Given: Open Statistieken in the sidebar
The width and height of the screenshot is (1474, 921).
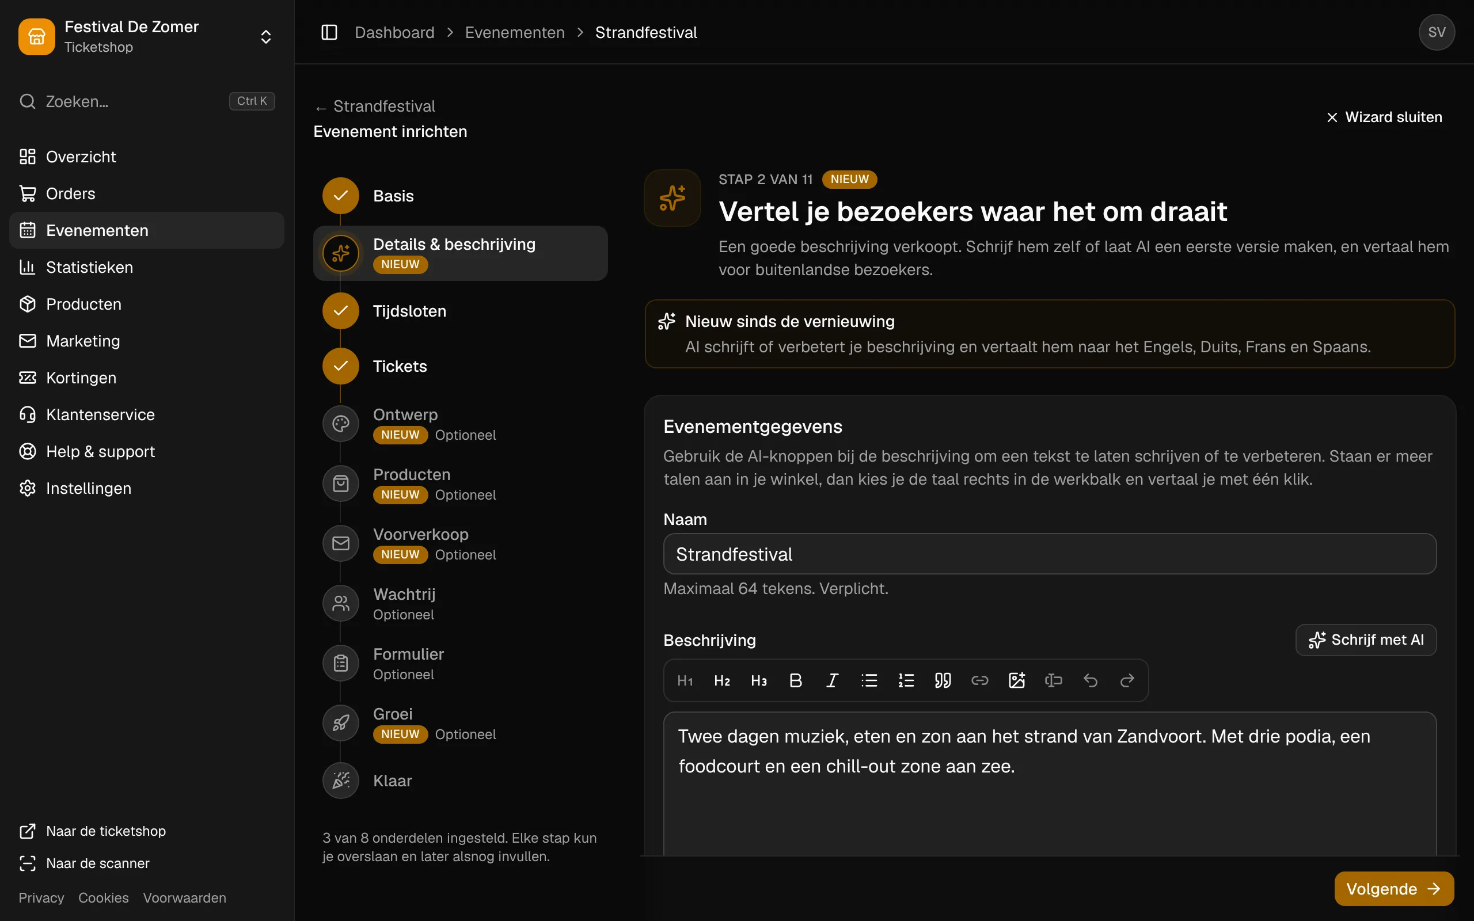Looking at the screenshot, I should pos(147,268).
